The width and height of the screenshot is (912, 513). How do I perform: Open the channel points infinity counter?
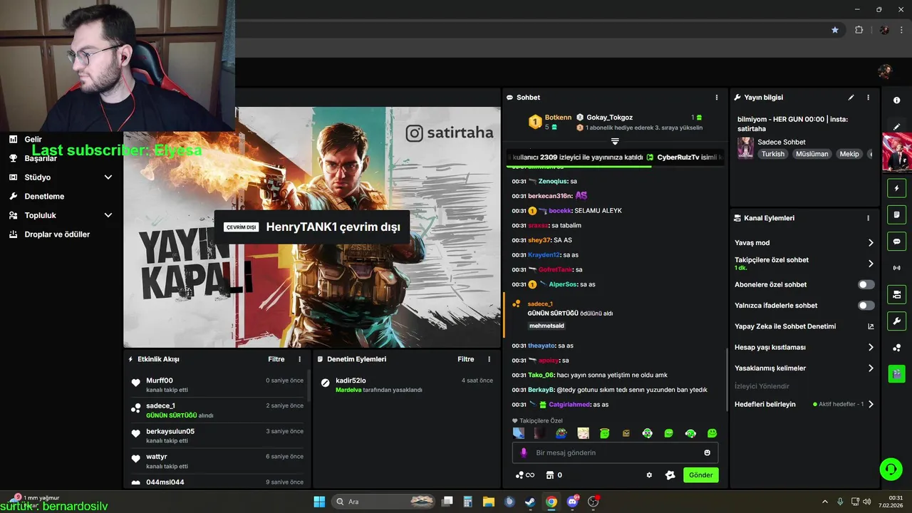point(524,475)
